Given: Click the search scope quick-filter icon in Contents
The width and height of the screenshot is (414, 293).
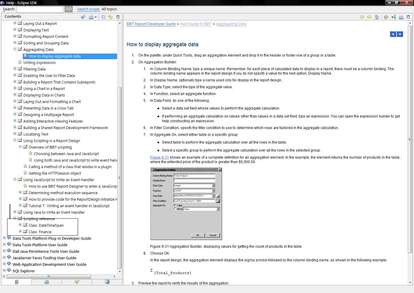Looking at the screenshot, I should point(83,17).
